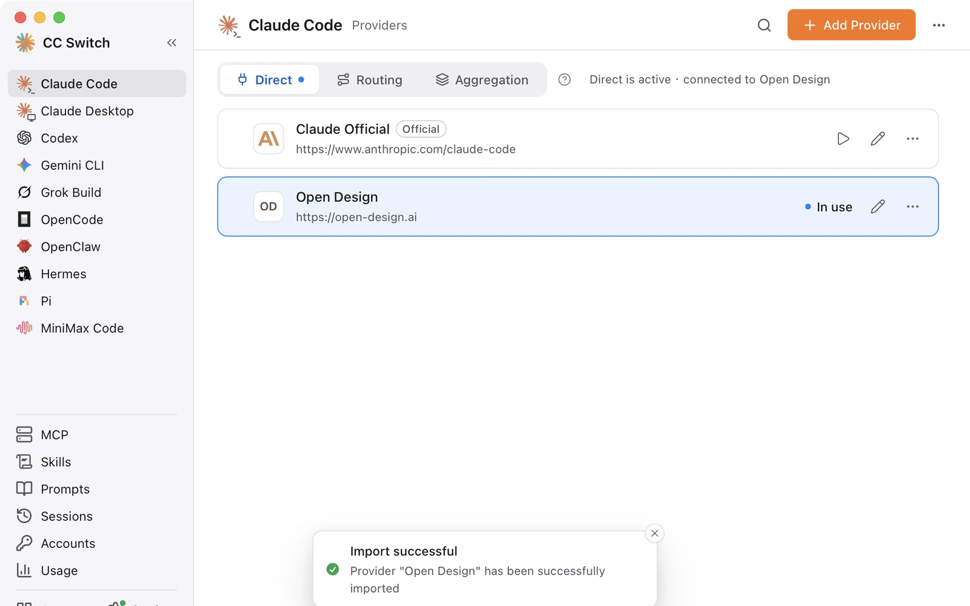Viewport: 970px width, 606px height.
Task: Open the Accounts section
Action: click(97, 544)
